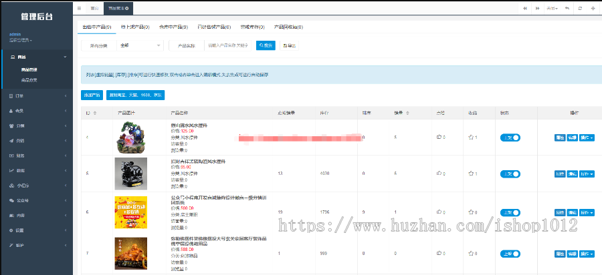Image resolution: width=602 pixels, height=275 pixels.
Task: Click the thumbs-up icon in row 5
Action: [439, 174]
